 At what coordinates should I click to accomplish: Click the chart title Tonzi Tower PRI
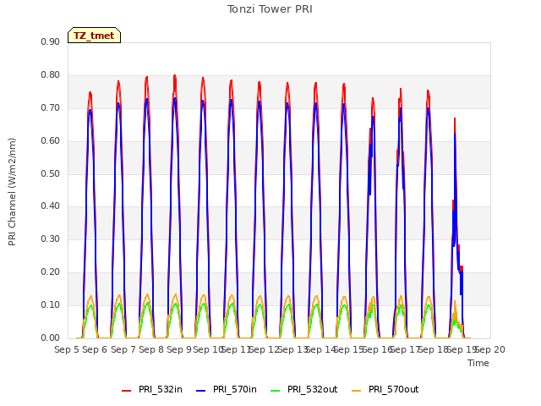click(270, 9)
